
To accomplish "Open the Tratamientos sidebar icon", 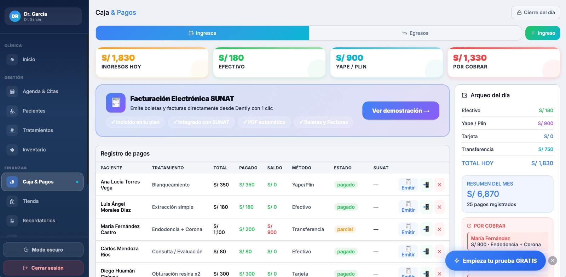I will pyautogui.click(x=12, y=130).
